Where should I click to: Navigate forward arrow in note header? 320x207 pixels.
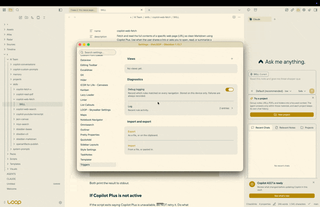(x=75, y=17)
